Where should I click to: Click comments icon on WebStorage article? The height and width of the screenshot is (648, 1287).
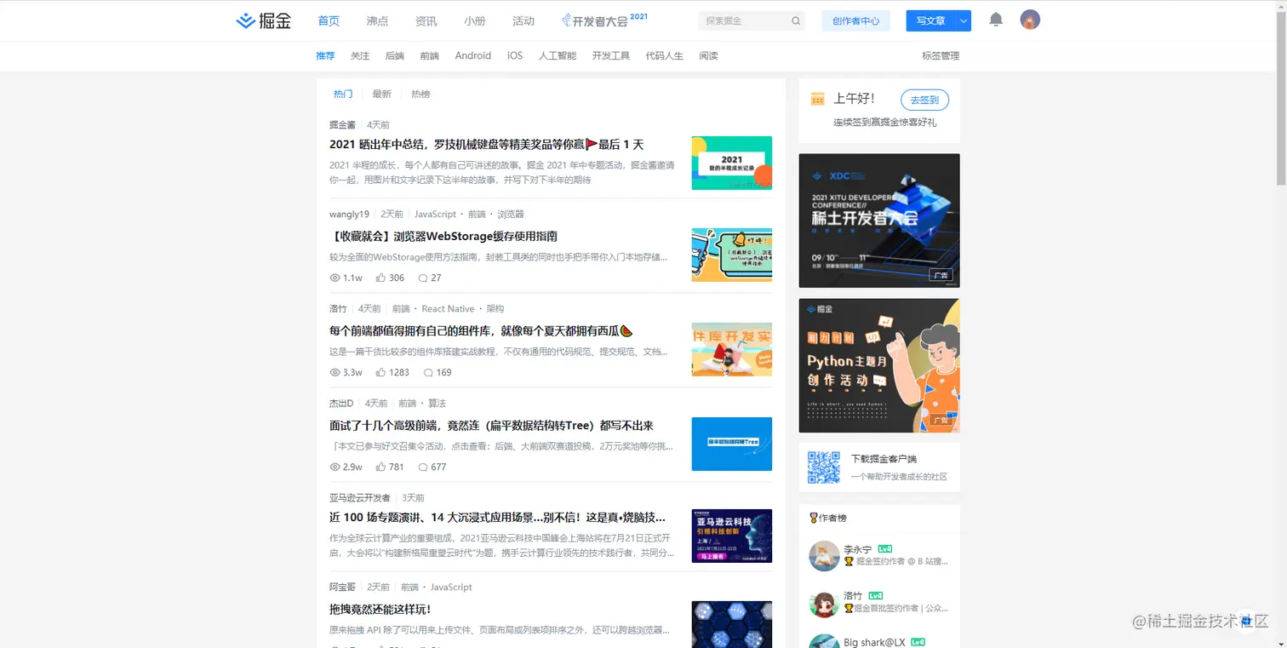[423, 278]
